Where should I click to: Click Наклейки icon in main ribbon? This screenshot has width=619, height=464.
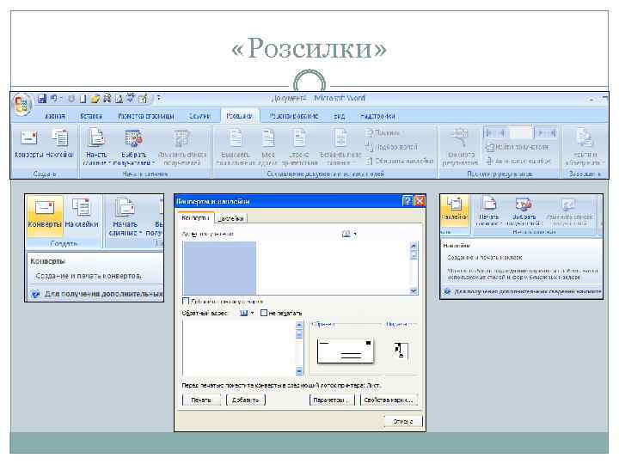point(59,143)
